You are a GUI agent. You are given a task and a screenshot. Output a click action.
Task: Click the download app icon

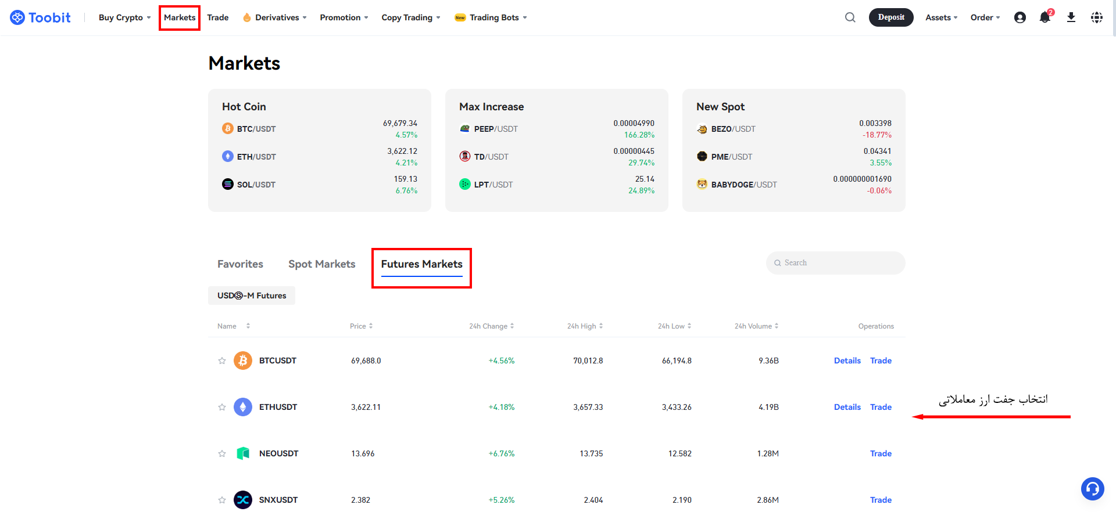[x=1071, y=17]
